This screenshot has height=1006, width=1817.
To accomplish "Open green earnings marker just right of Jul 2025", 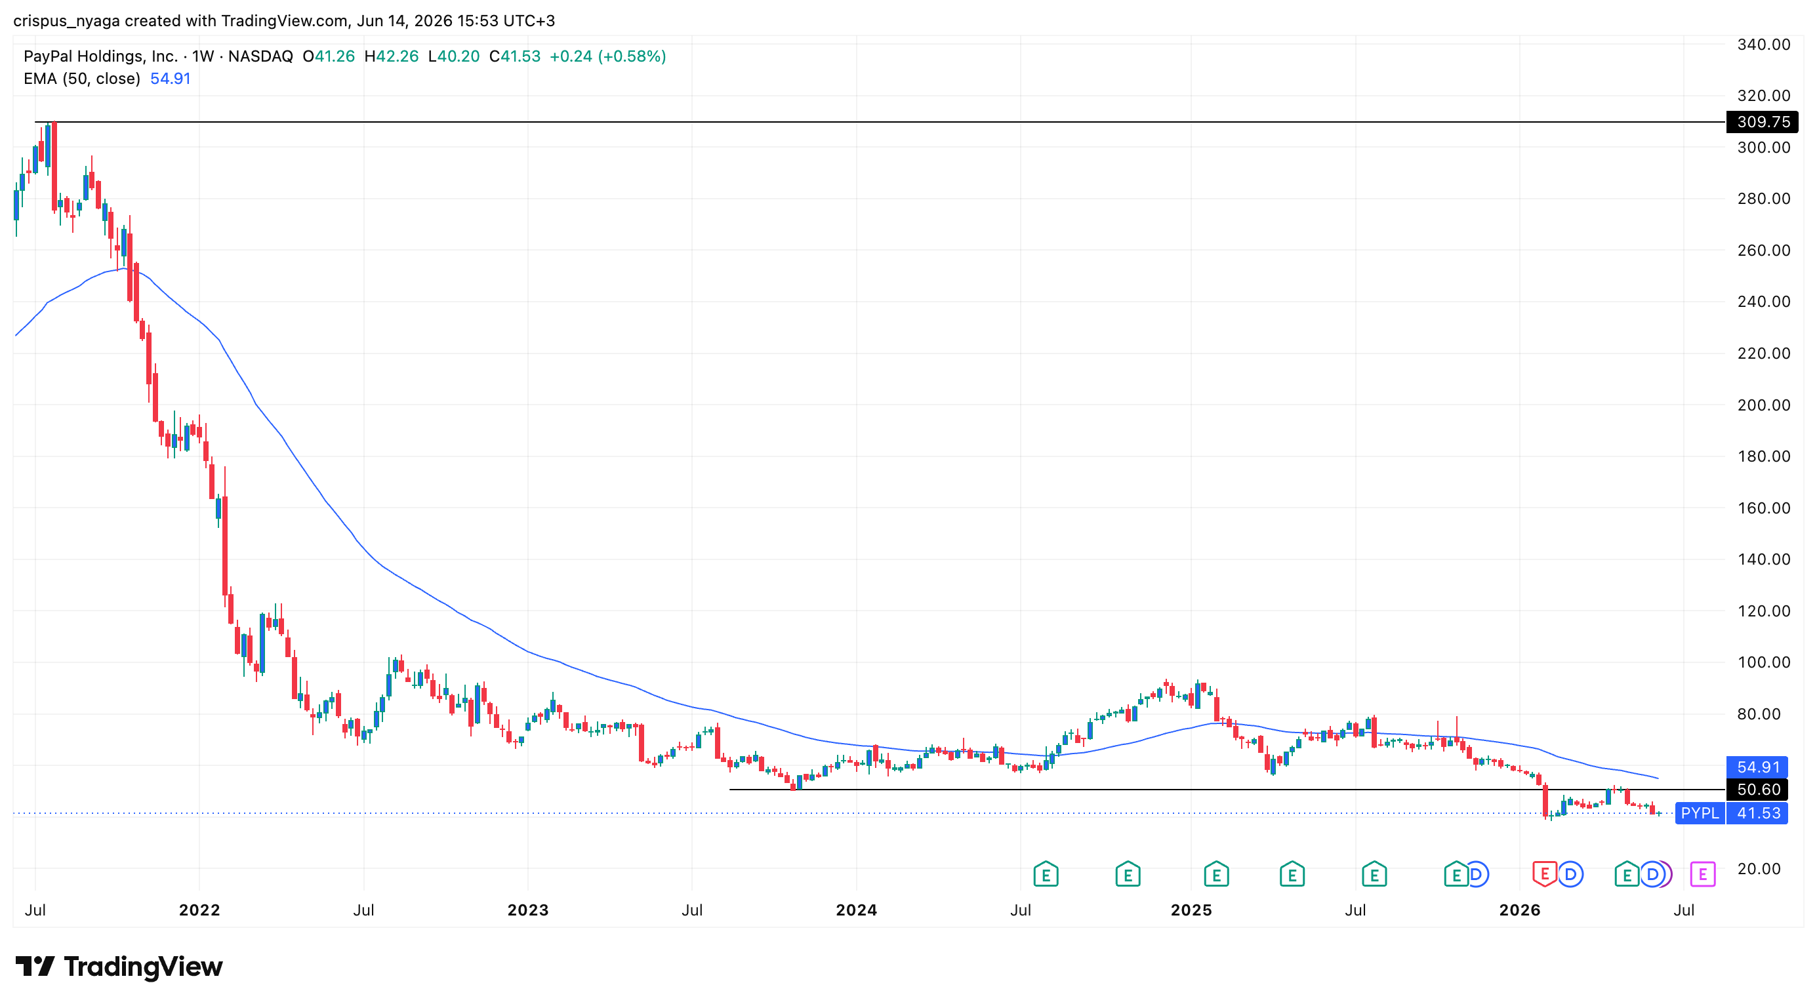I will click(1374, 874).
